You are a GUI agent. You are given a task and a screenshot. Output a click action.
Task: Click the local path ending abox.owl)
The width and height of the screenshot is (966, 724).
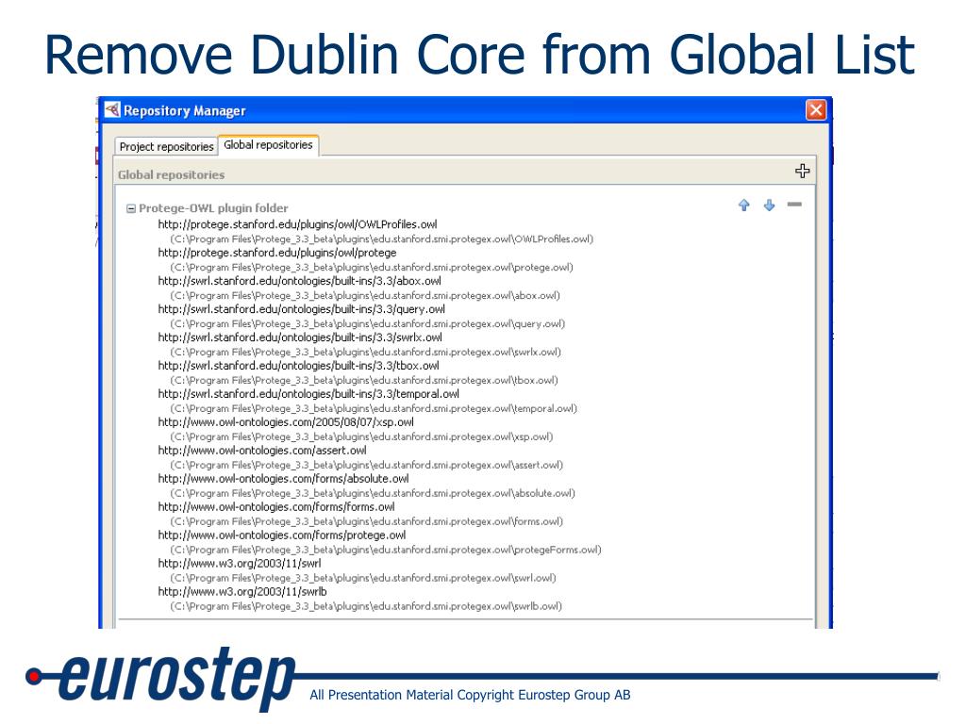(x=365, y=295)
